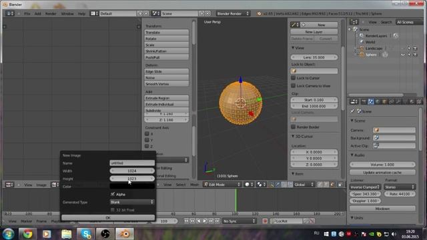Open the Info editor type selector icon
This screenshot has height=240, width=427.
[9, 13]
